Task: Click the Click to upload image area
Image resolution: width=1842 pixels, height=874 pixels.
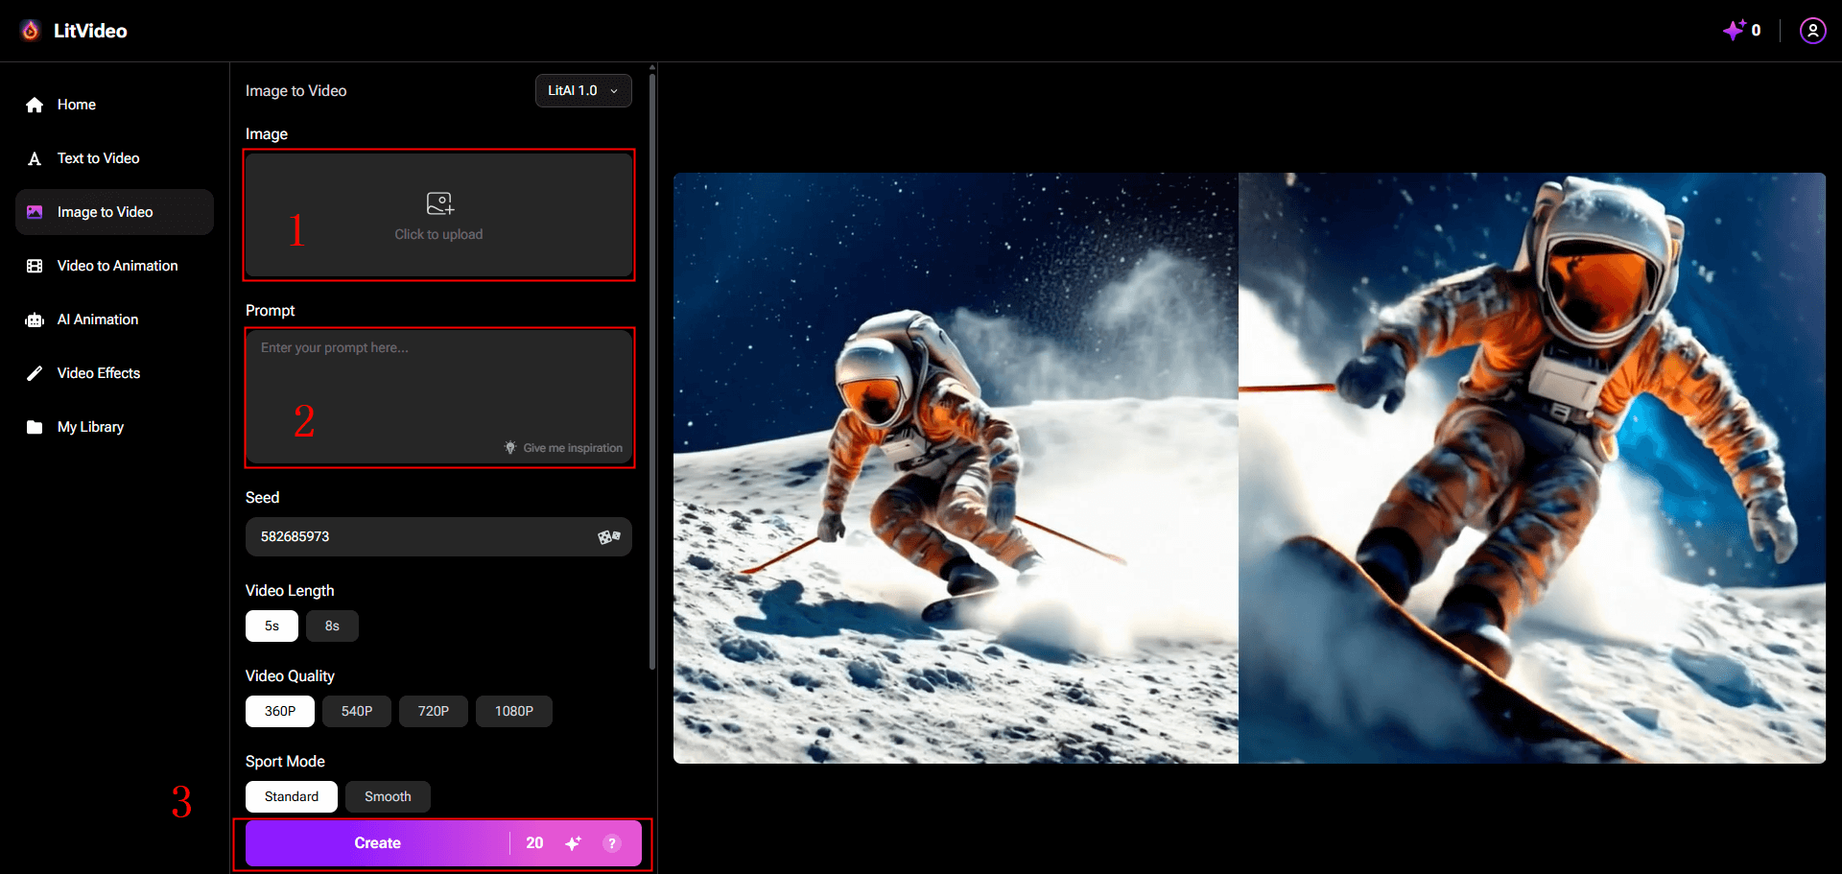Action: tap(438, 215)
